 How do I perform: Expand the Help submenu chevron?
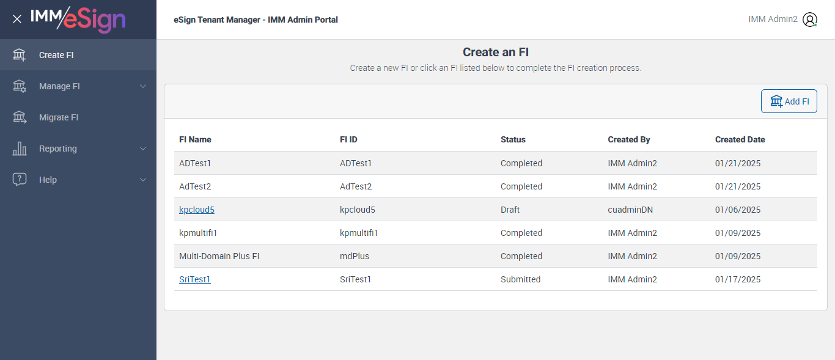[x=143, y=180]
